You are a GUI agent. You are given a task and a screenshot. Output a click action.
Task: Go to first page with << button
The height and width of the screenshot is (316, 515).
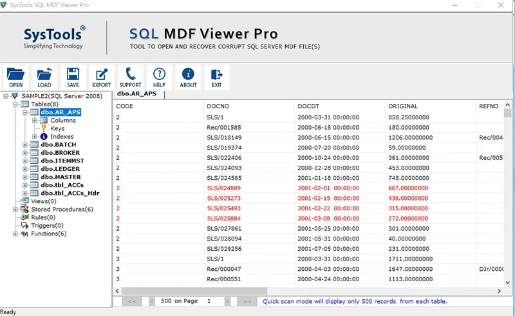coord(132,301)
